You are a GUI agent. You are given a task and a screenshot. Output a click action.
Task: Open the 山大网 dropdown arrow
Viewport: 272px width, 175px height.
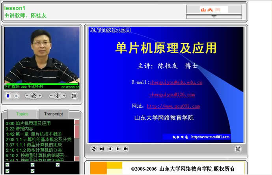point(214,17)
